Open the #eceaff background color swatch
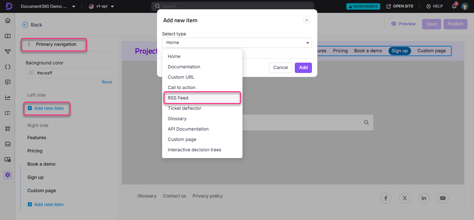Image resolution: width=474 pixels, height=220 pixels. pyautogui.click(x=31, y=73)
